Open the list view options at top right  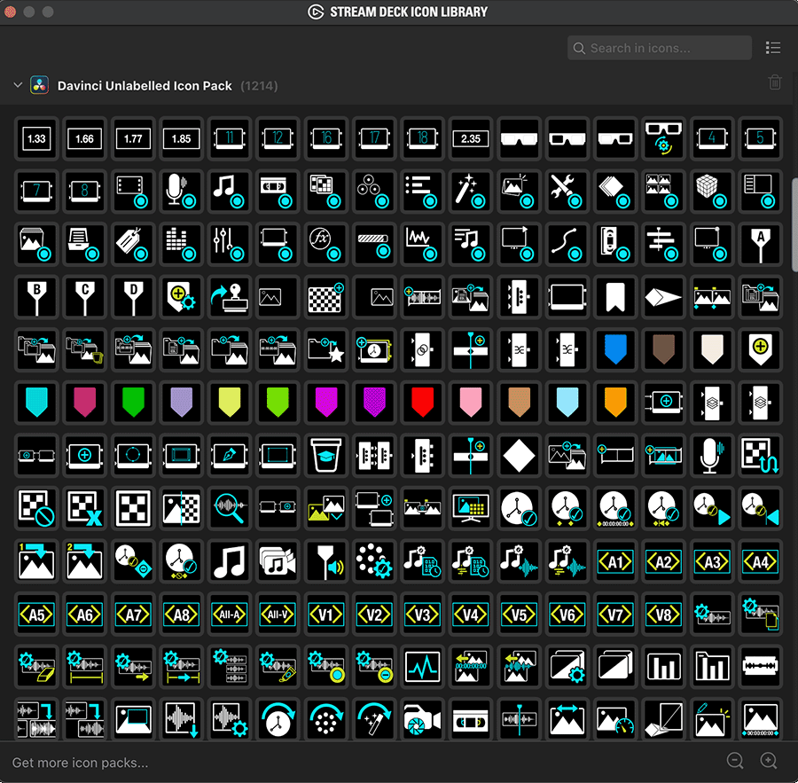point(773,48)
